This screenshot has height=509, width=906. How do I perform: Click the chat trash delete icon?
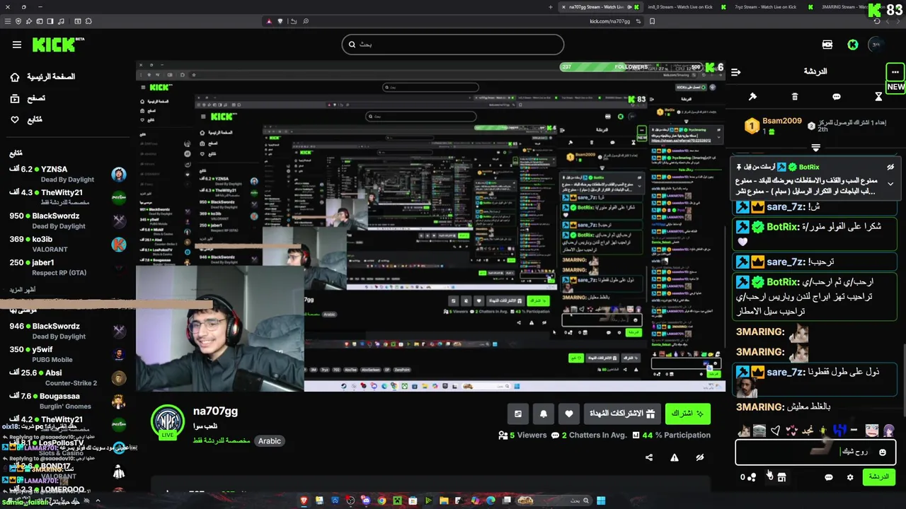[x=795, y=96]
